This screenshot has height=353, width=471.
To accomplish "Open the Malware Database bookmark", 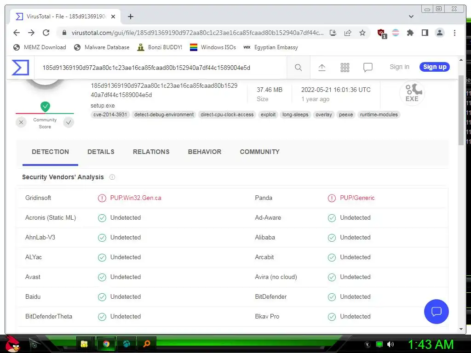I will 102,47.
